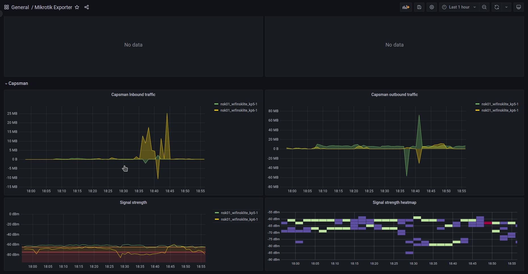This screenshot has height=274, width=528.
Task: Save the dashboard with the save icon
Action: [x=419, y=7]
